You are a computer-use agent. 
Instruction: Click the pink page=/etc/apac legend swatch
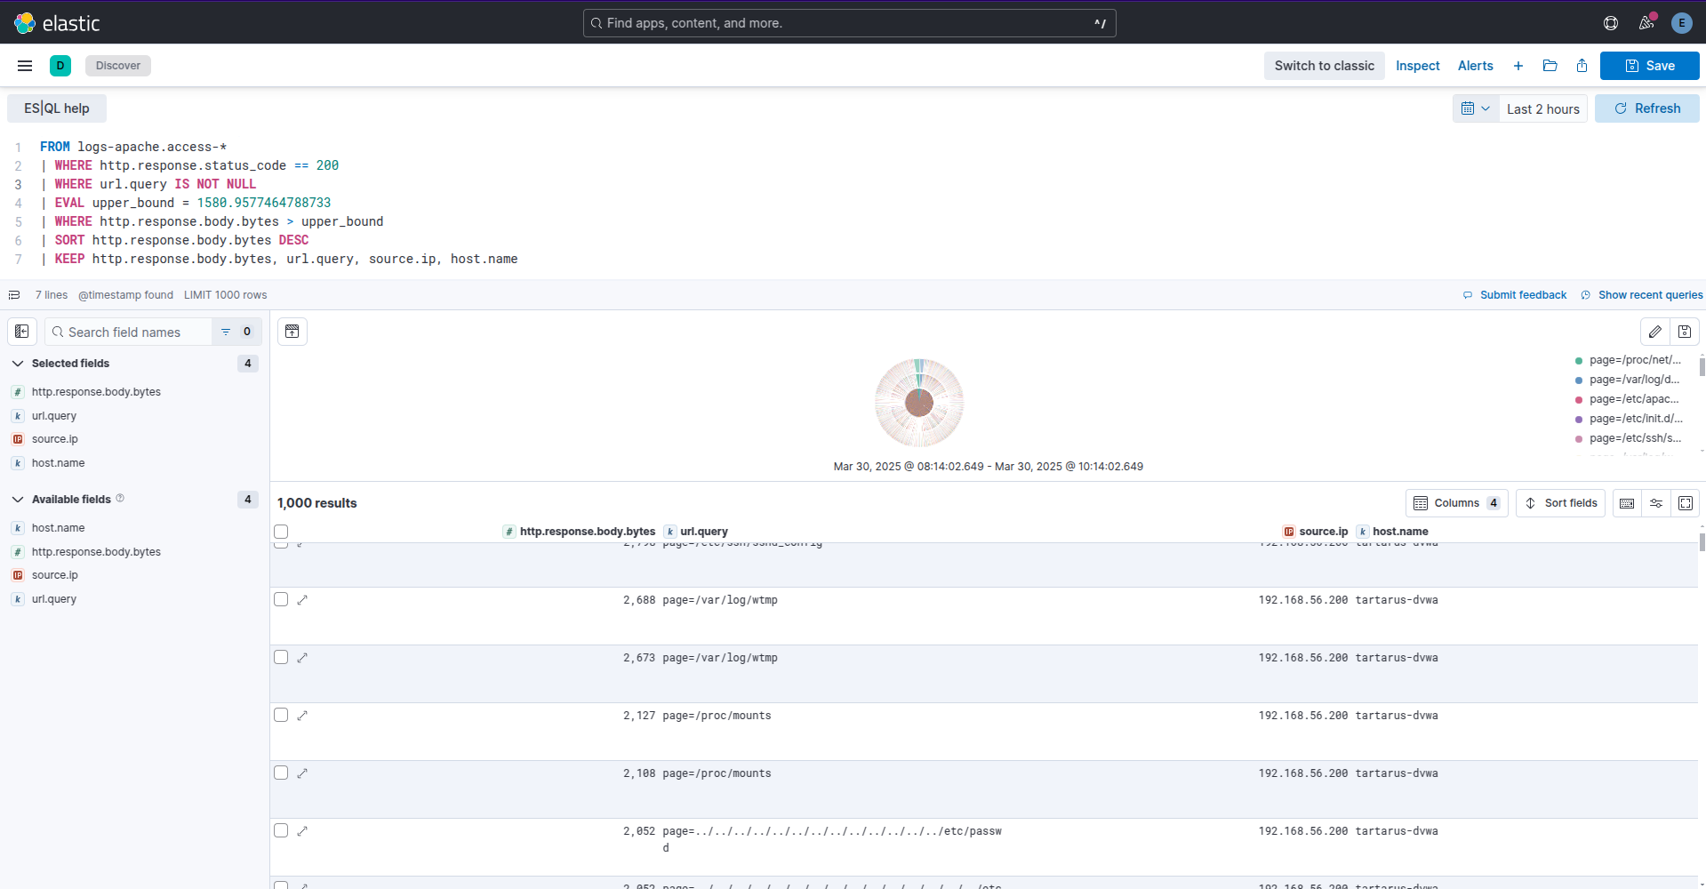pyautogui.click(x=1579, y=400)
